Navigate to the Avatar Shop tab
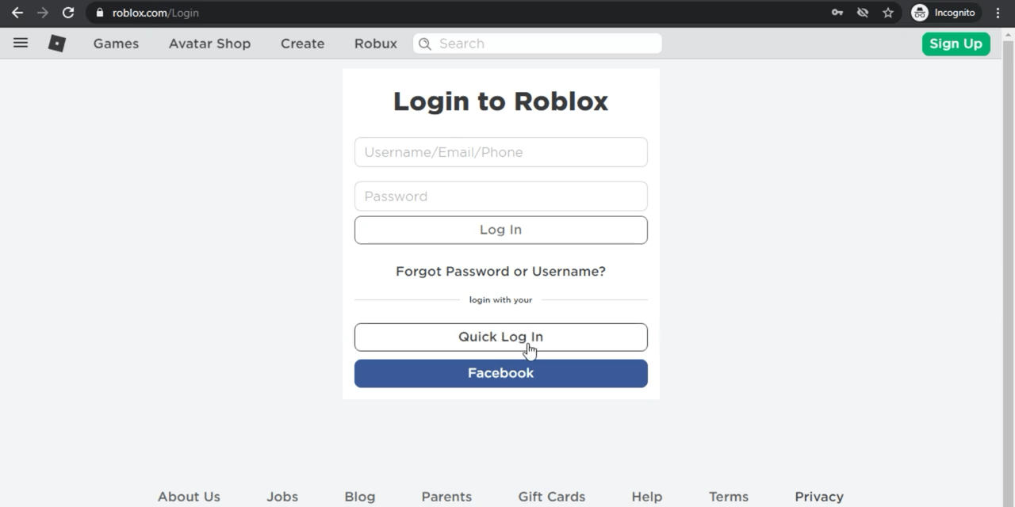This screenshot has width=1015, height=507. [209, 44]
